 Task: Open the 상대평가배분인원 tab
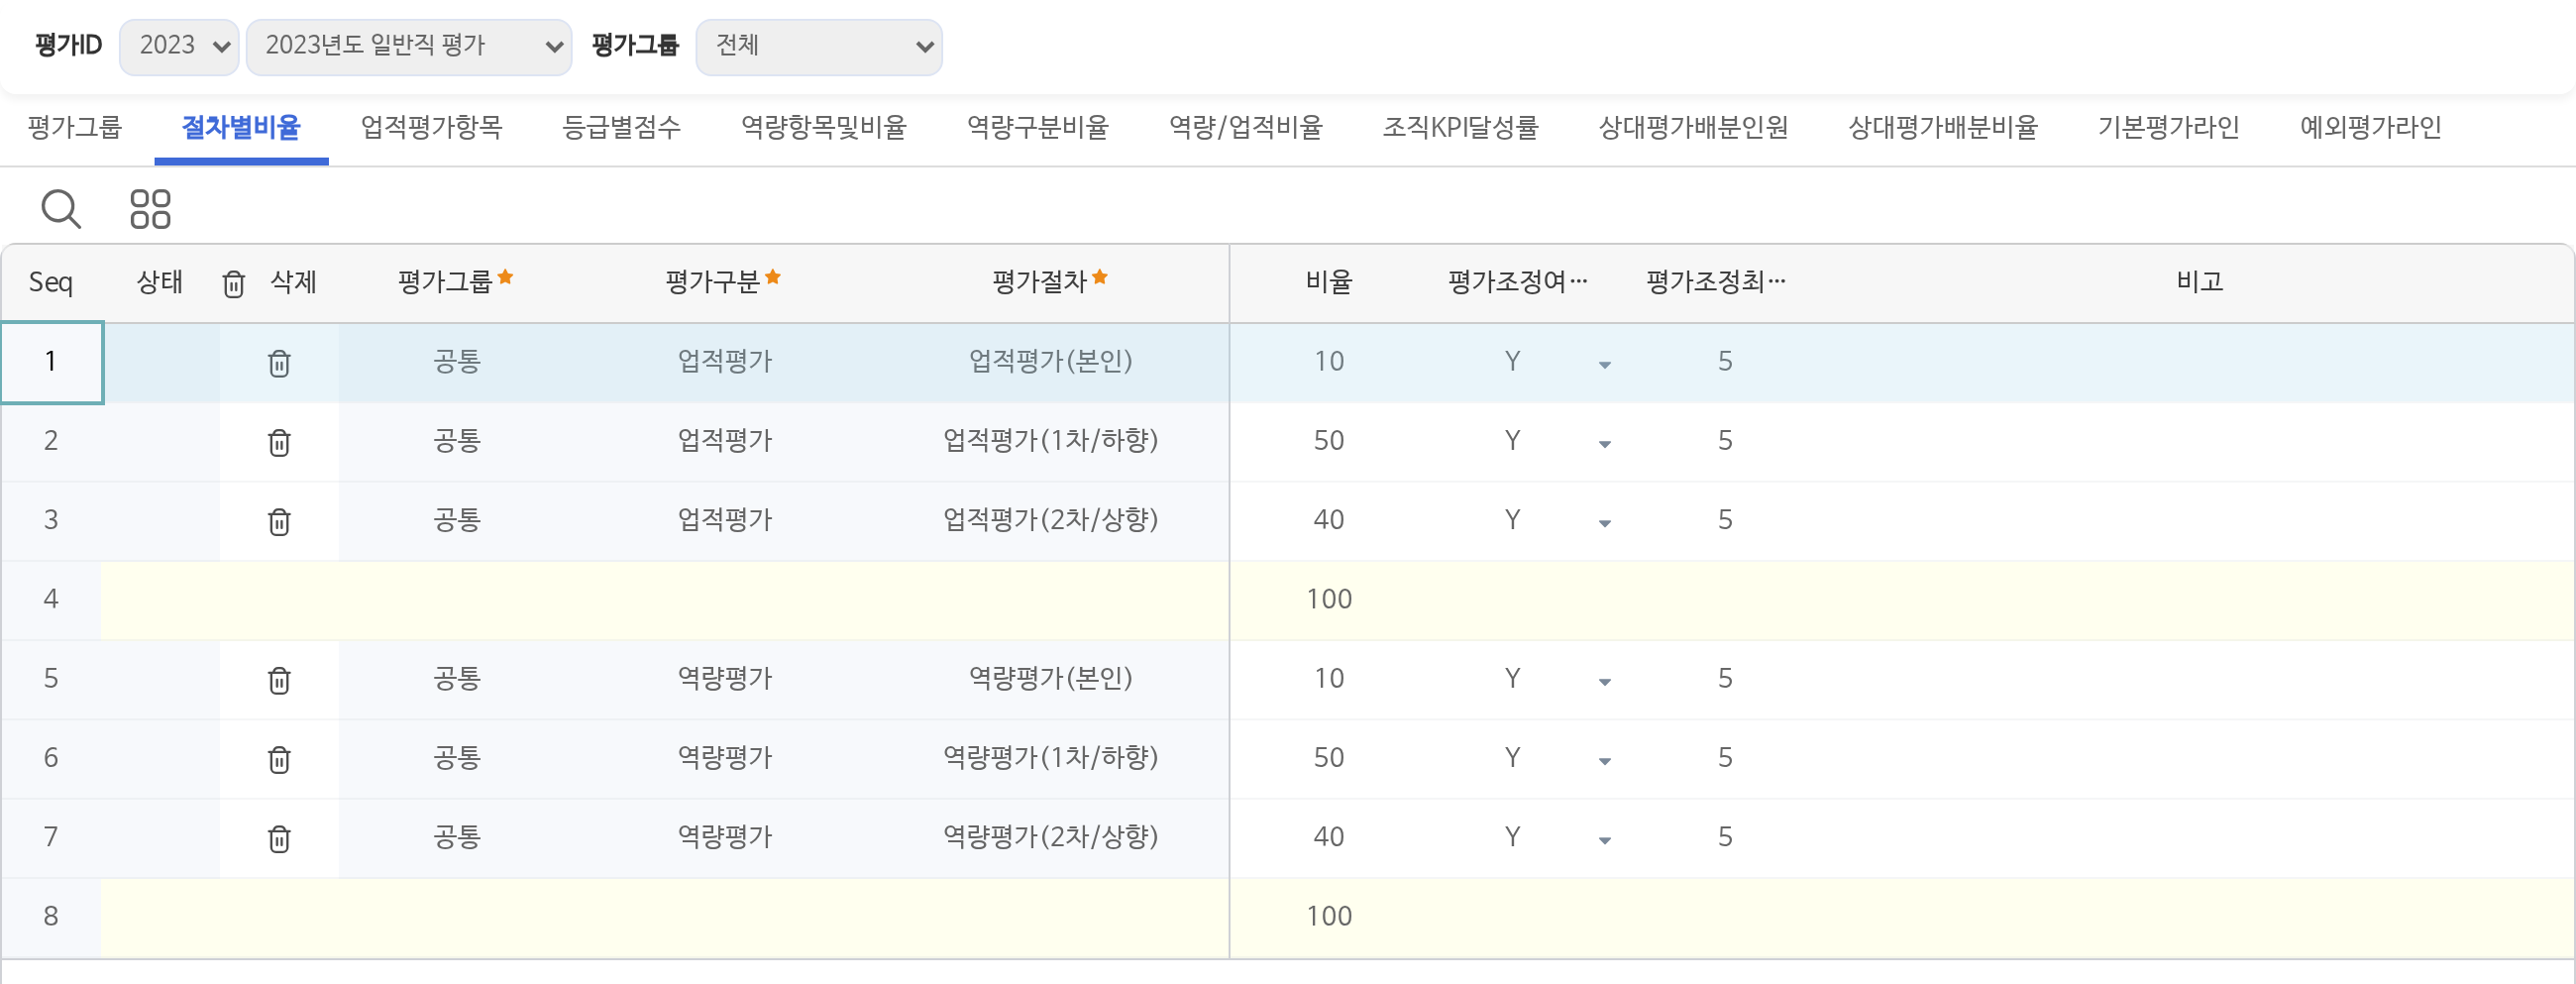[1693, 127]
